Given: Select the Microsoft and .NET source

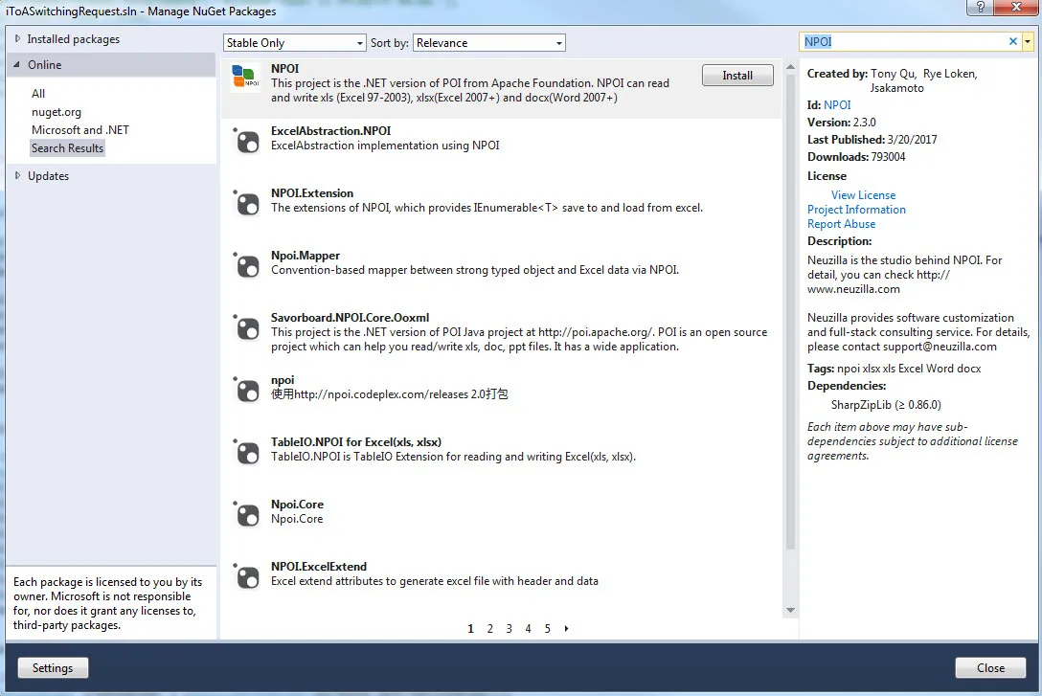Looking at the screenshot, I should [80, 129].
